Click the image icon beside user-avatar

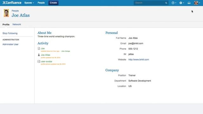(x=39, y=61)
